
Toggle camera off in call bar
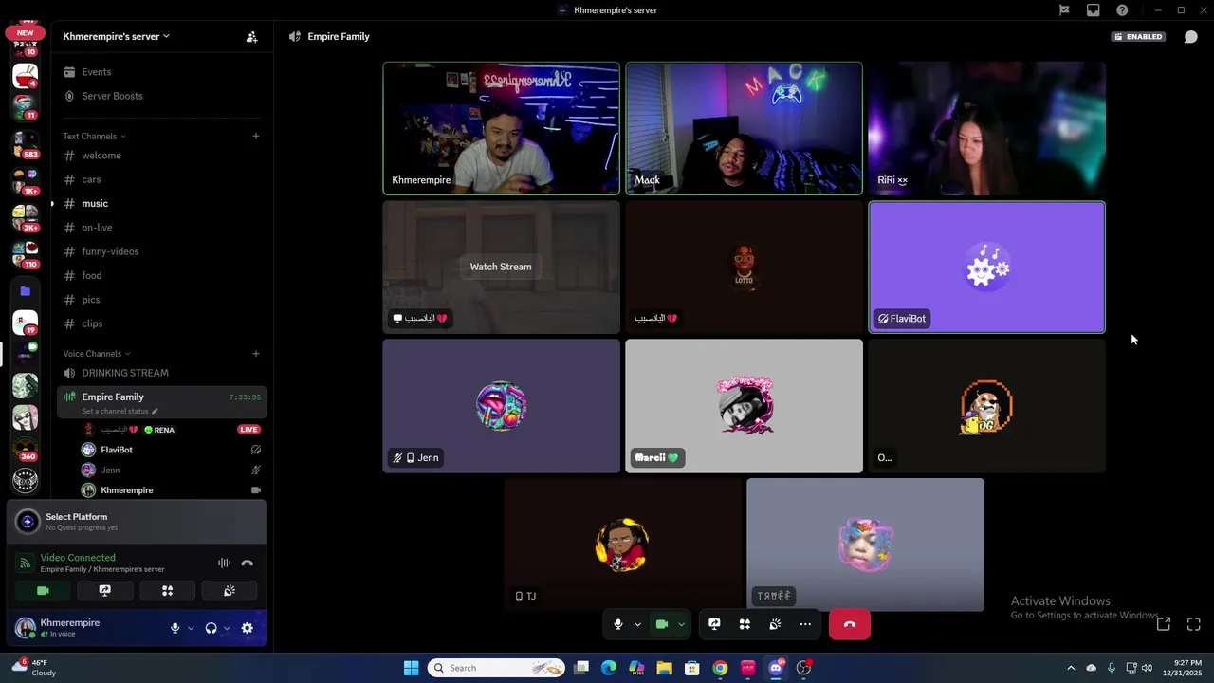click(662, 624)
